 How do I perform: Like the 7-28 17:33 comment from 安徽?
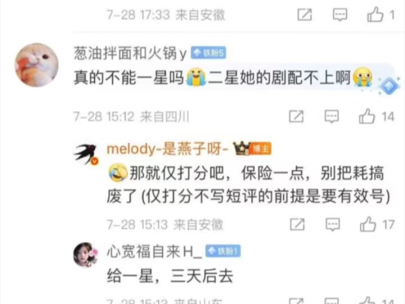pyautogui.click(x=375, y=15)
